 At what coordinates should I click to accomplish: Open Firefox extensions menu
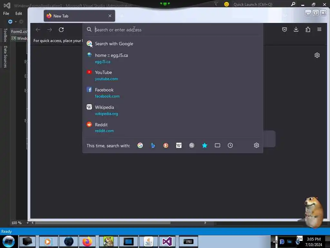308,29
